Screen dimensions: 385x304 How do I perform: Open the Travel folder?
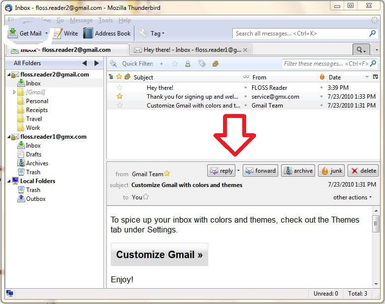(30, 119)
